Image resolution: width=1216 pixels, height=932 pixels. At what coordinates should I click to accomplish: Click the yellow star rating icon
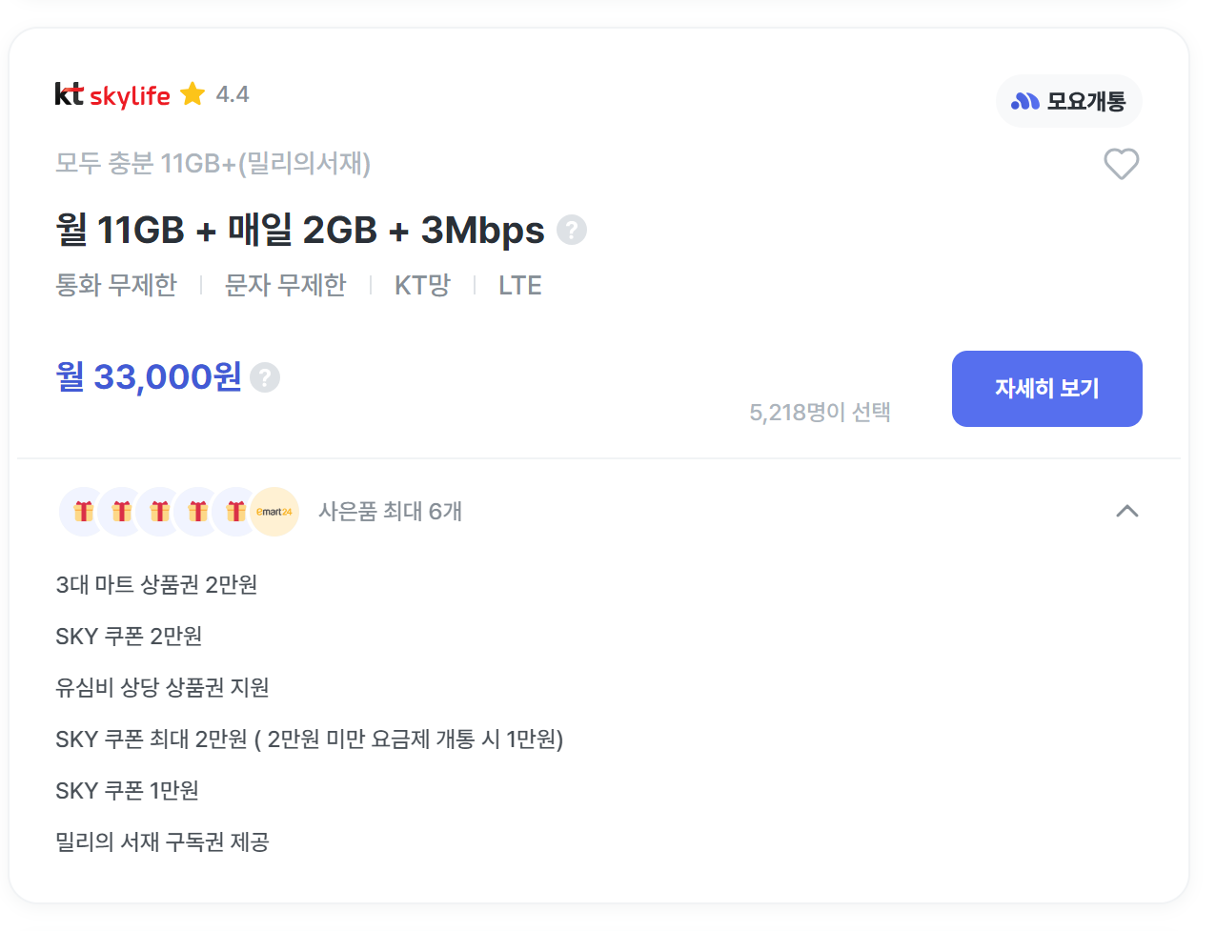pyautogui.click(x=193, y=93)
